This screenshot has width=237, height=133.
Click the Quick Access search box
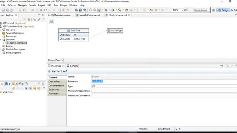click(x=201, y=10)
